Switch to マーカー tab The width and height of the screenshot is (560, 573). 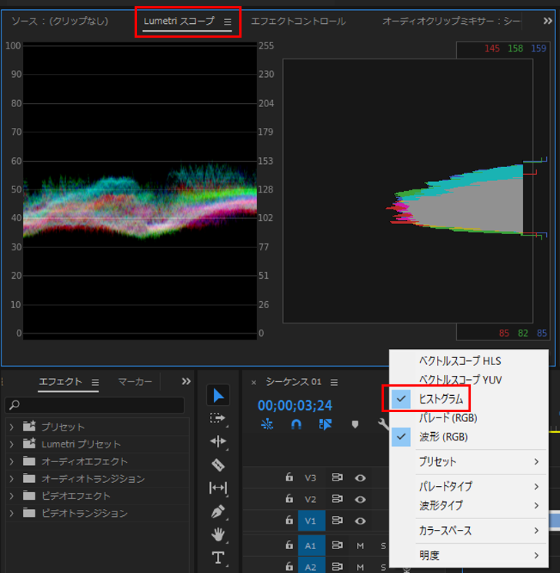[x=135, y=382]
